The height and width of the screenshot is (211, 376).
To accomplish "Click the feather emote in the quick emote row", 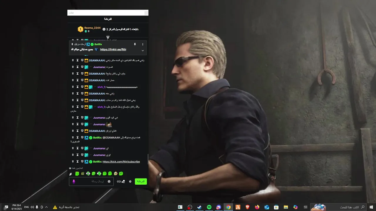I will click(x=70, y=174).
